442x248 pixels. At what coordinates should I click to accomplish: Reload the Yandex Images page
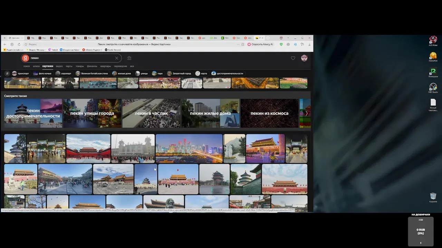point(19,44)
